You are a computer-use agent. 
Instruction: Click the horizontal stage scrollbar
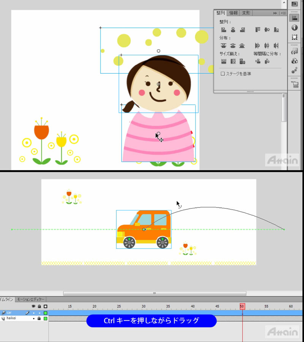point(155,293)
